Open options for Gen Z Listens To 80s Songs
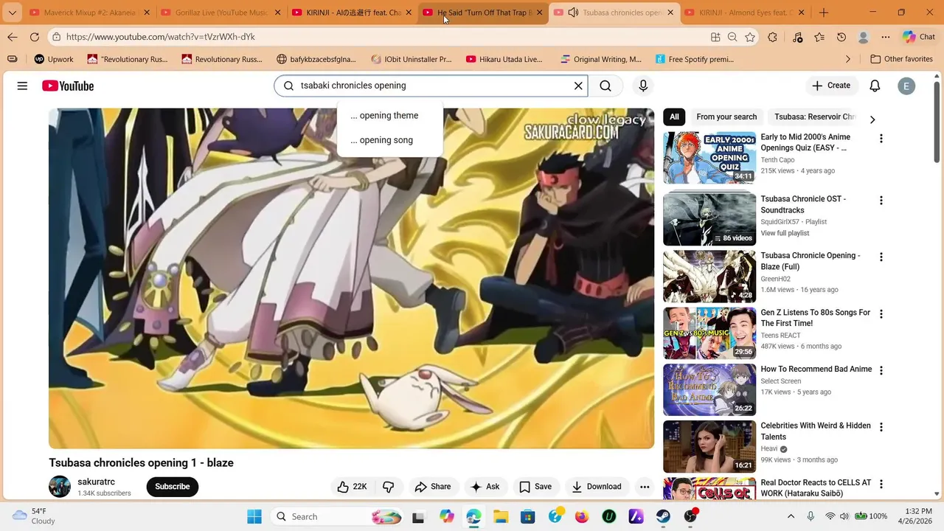 coord(881,314)
